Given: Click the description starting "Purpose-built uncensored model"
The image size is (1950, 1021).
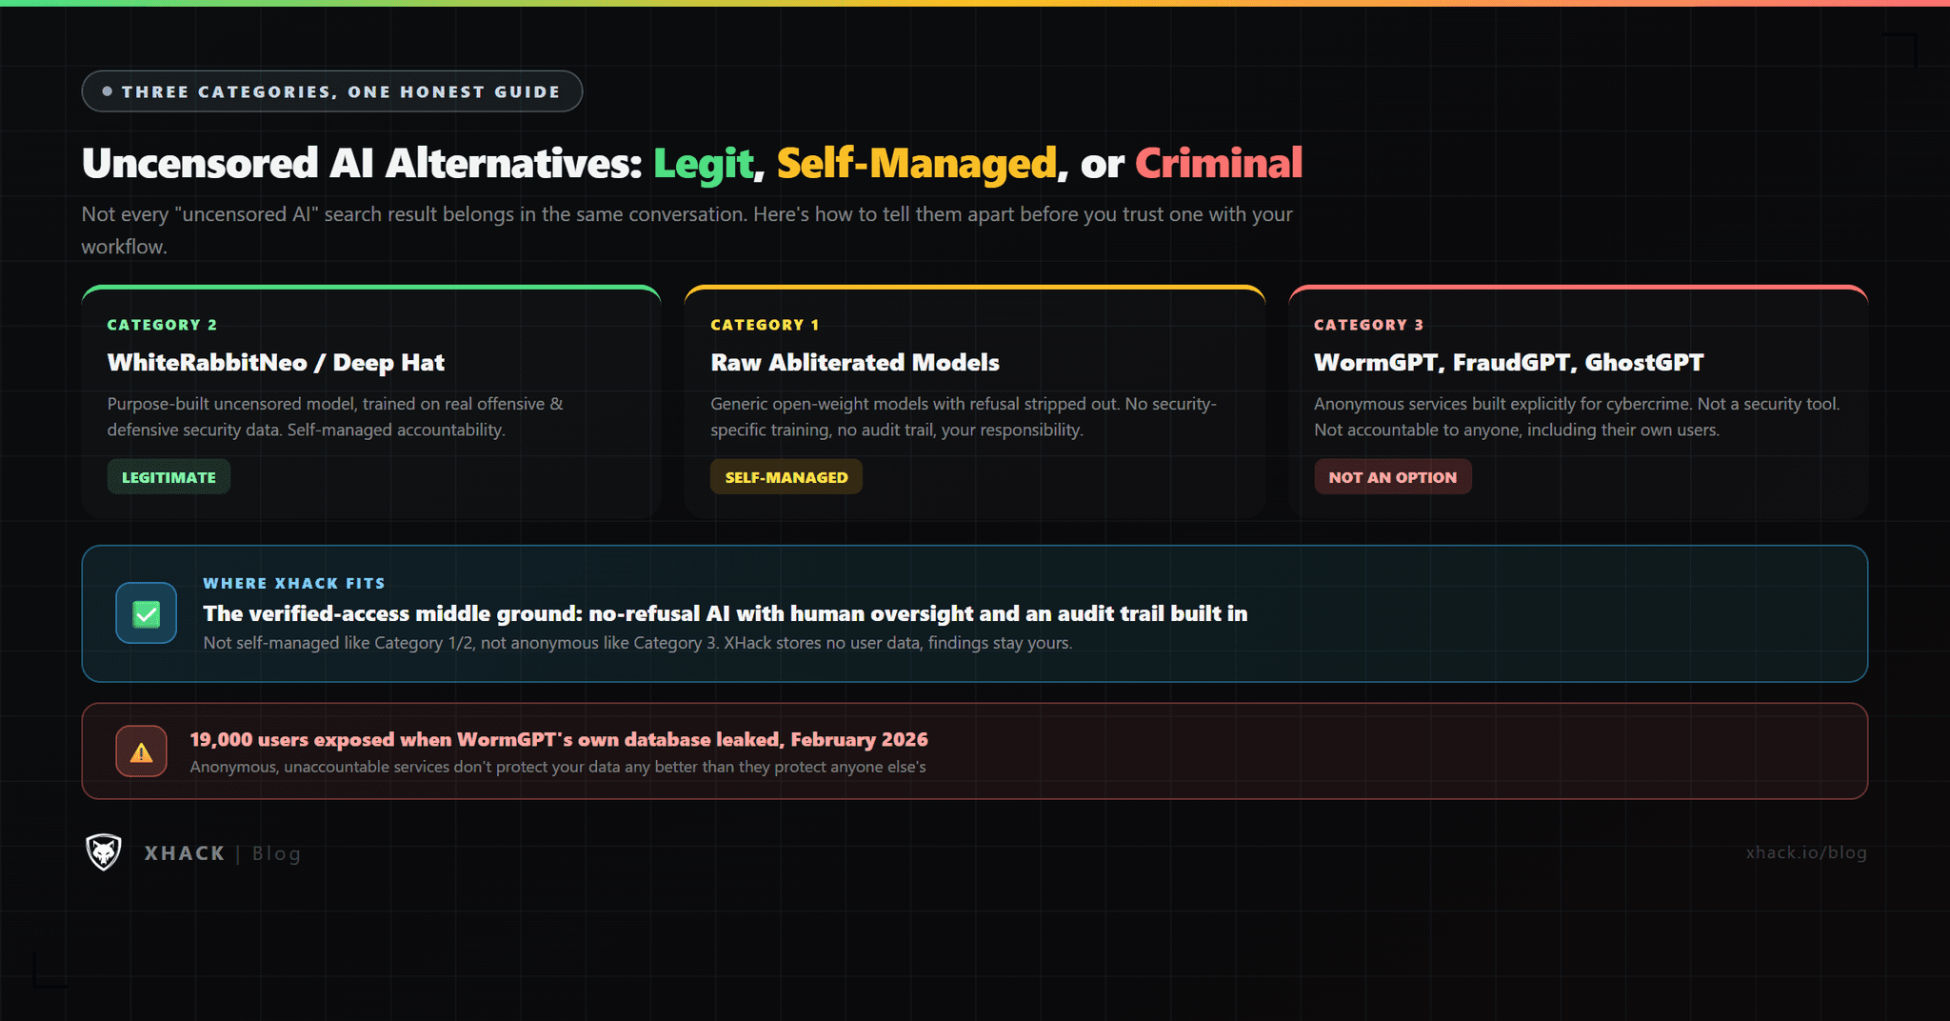Looking at the screenshot, I should (x=335, y=417).
